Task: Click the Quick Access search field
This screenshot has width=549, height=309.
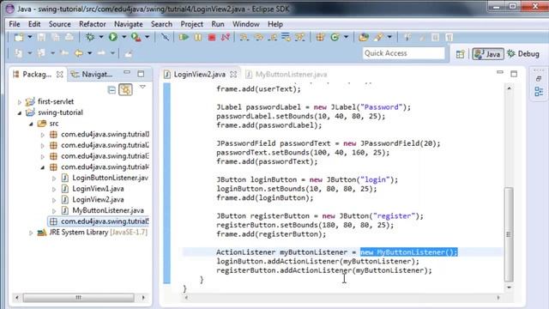Action: (403, 53)
